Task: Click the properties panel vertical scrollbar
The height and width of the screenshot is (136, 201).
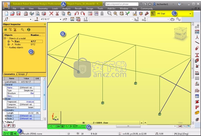Action: (44, 95)
